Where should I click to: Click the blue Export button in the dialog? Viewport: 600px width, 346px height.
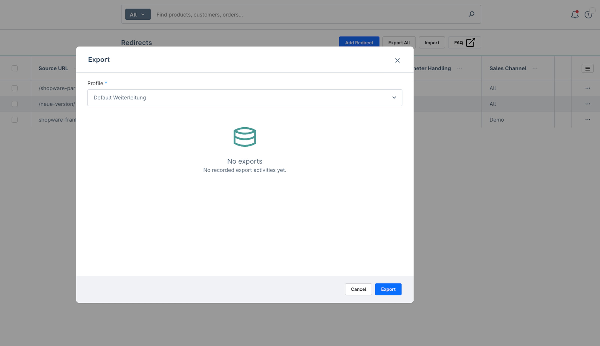tap(388, 289)
